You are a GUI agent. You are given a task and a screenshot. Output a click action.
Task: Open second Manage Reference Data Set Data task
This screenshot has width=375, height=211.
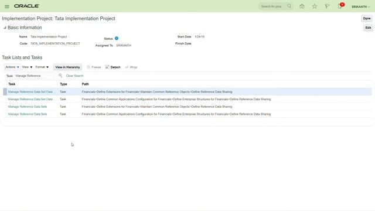[32, 99]
